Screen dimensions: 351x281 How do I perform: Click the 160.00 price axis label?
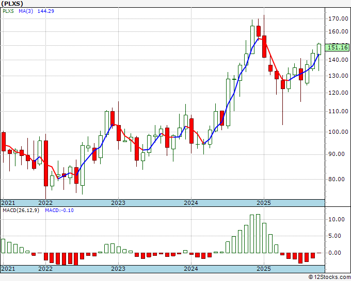click(x=338, y=31)
